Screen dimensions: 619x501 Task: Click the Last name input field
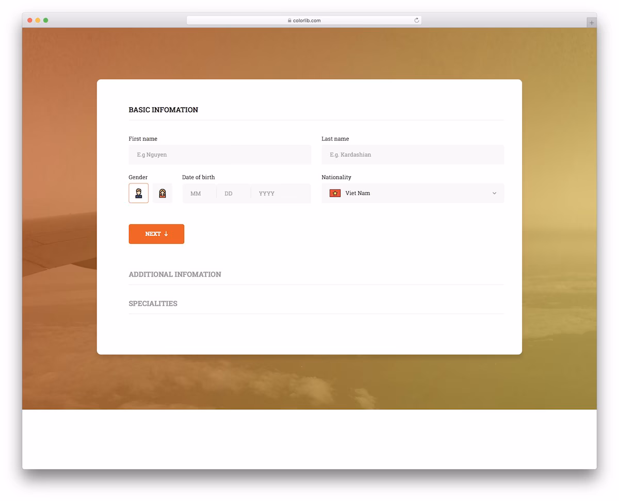413,155
